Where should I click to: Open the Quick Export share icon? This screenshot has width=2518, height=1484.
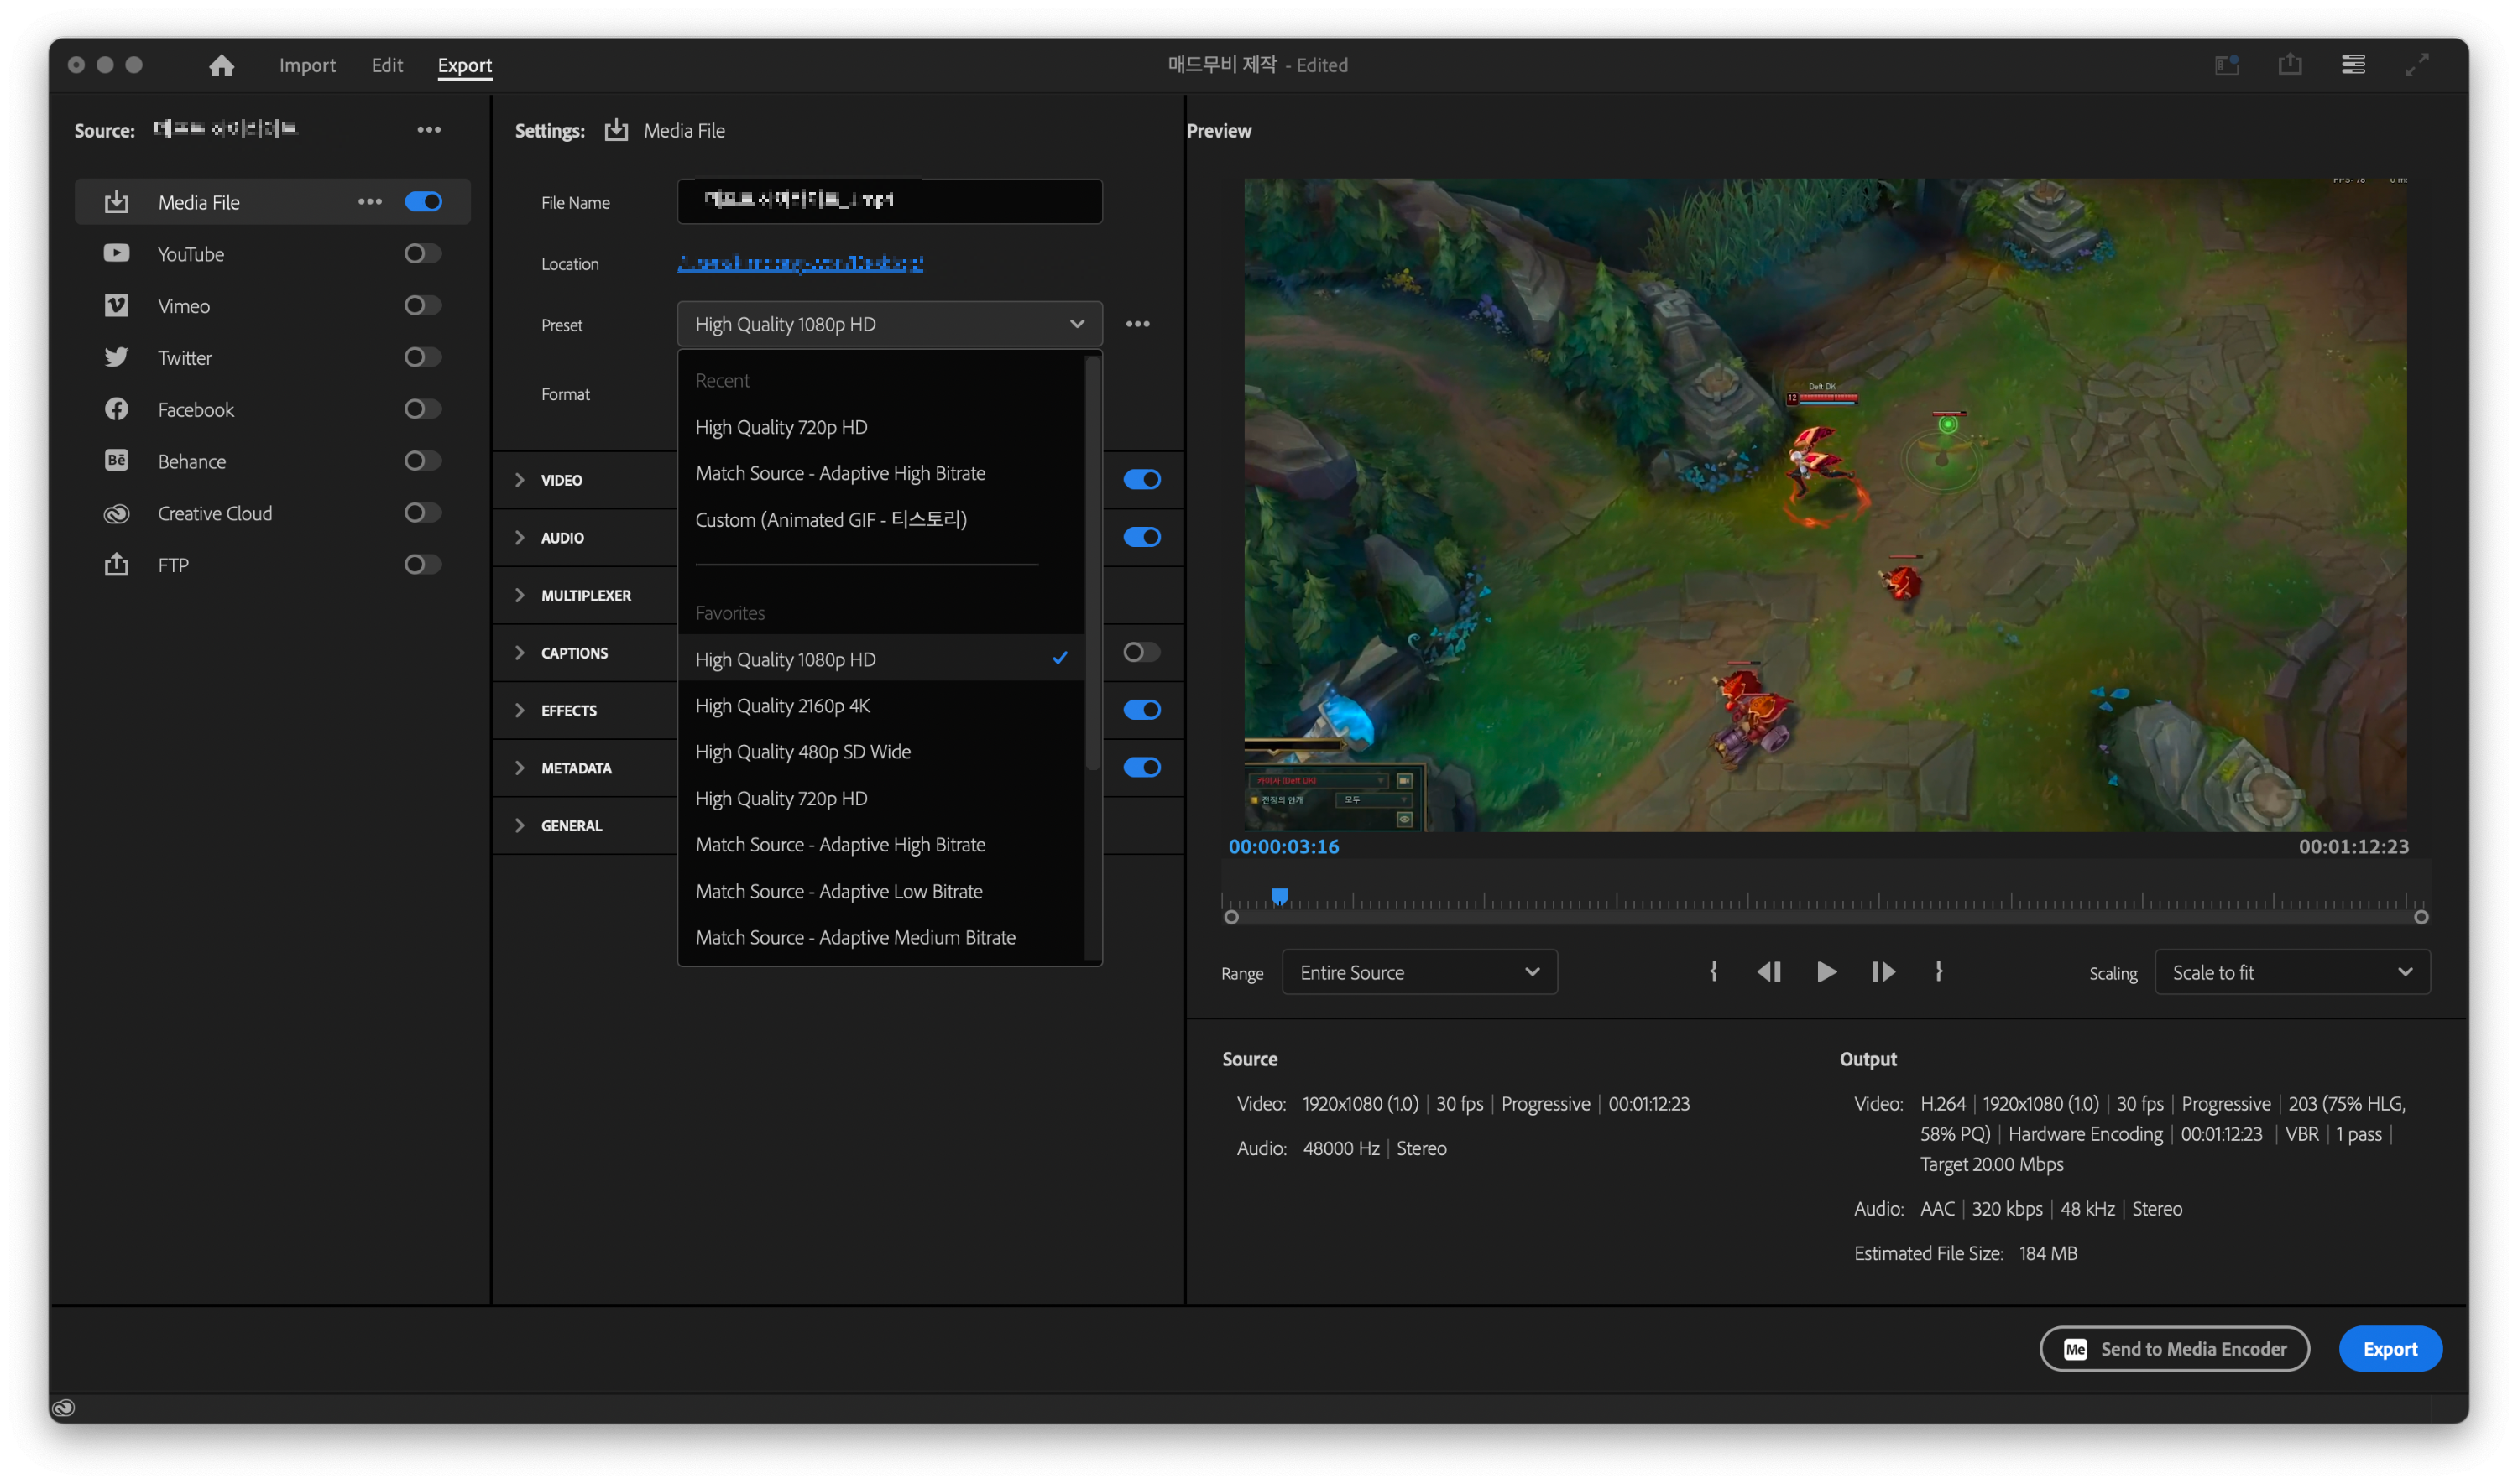2289,65
